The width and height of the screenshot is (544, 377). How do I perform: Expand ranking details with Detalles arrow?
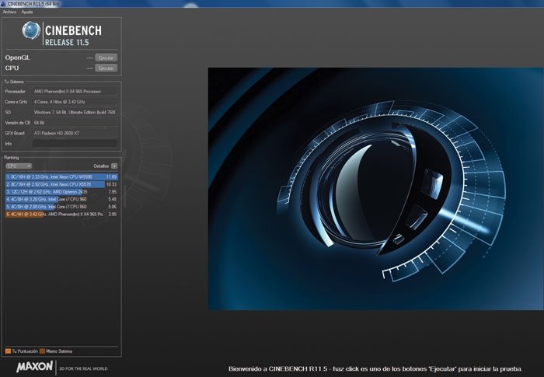(x=114, y=166)
